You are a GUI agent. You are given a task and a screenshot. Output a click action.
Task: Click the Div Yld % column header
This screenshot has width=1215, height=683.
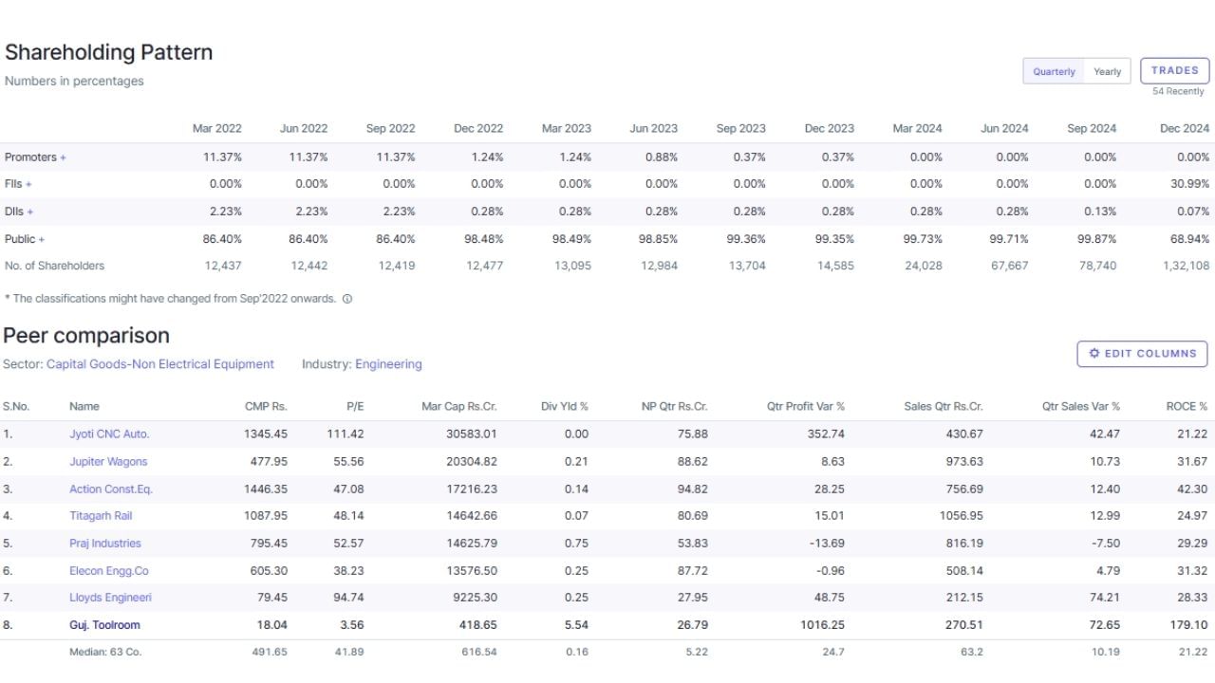565,406
